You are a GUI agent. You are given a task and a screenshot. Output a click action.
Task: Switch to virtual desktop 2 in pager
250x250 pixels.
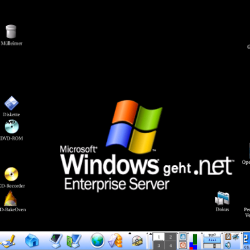tap(171, 237)
